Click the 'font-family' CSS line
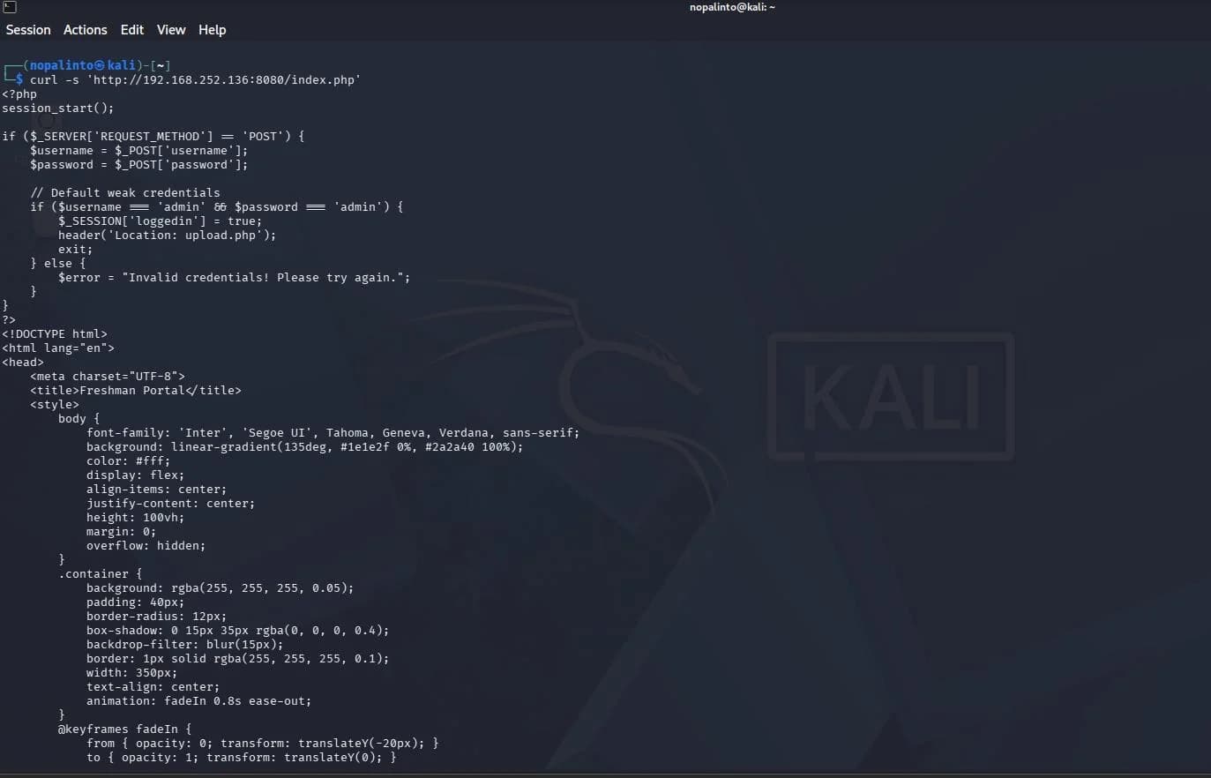The height and width of the screenshot is (778, 1211). pyautogui.click(x=333, y=432)
